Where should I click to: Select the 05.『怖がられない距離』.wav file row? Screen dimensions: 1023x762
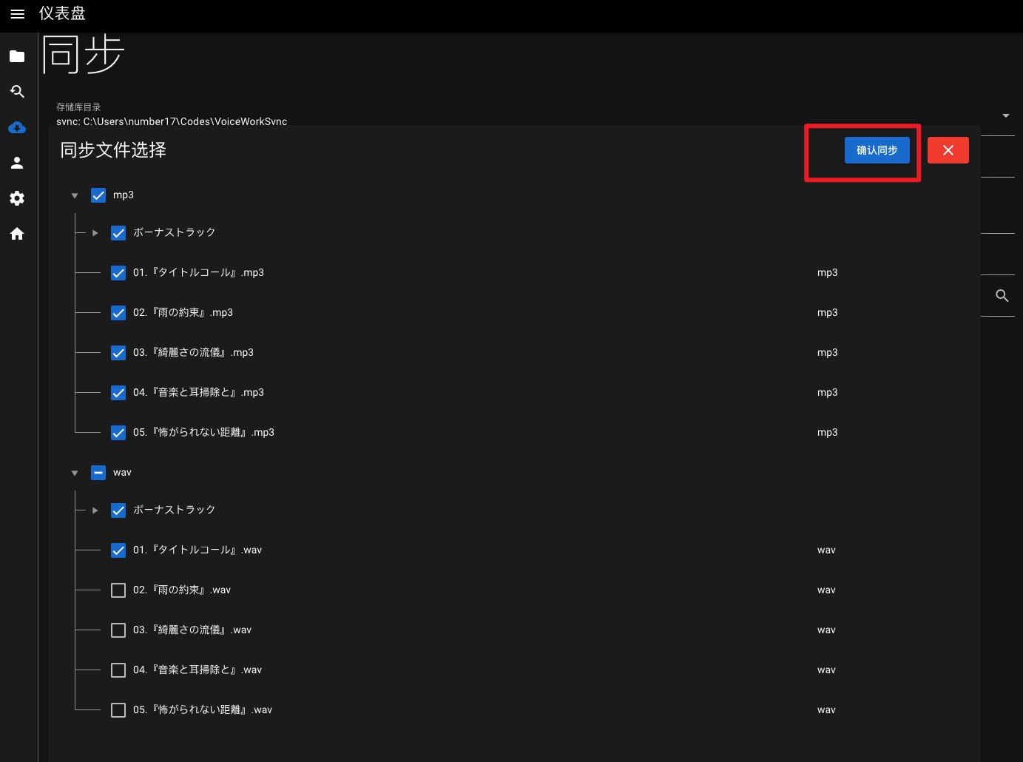pos(203,710)
